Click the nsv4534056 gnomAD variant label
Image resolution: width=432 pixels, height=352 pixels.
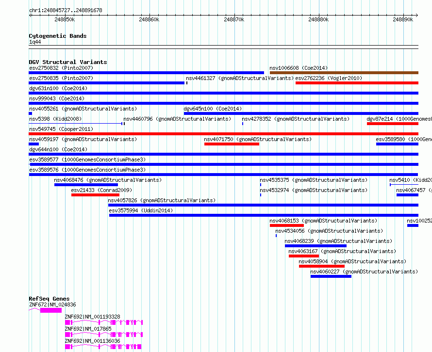point(329,231)
